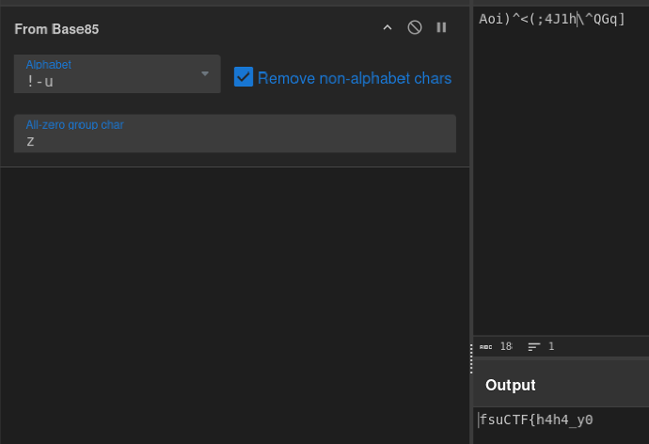Click the line count icon
This screenshot has width=649, height=444.
pos(534,347)
